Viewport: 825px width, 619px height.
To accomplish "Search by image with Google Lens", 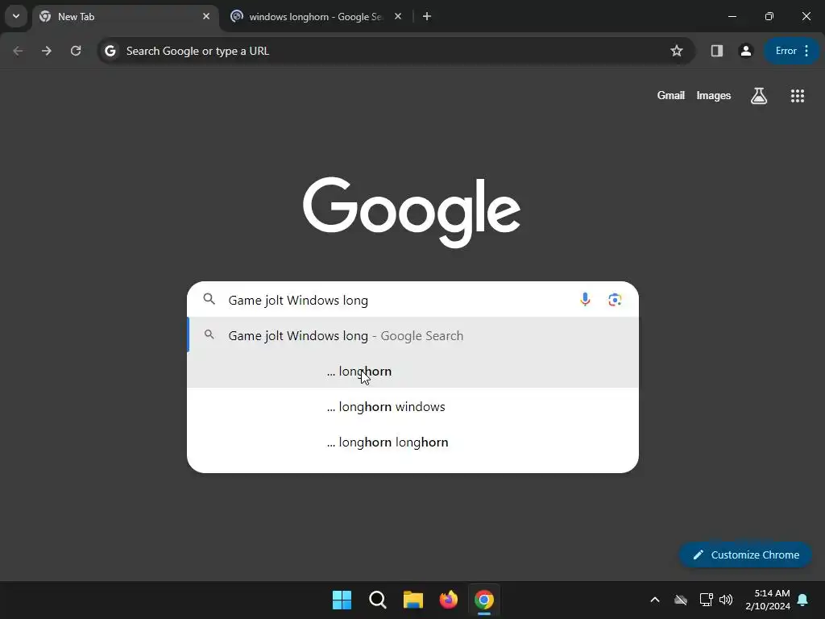I will pos(615,300).
